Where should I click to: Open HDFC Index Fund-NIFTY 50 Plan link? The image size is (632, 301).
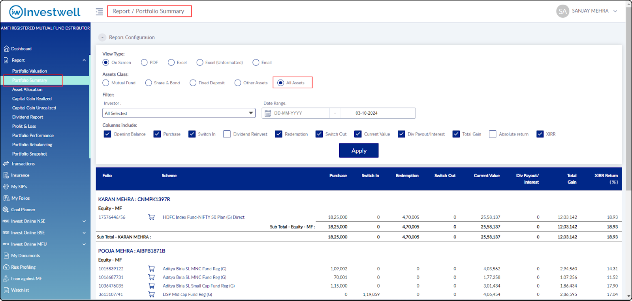(x=203, y=217)
